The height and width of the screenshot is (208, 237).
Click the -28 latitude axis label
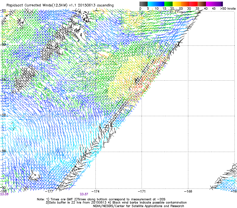point(3,151)
